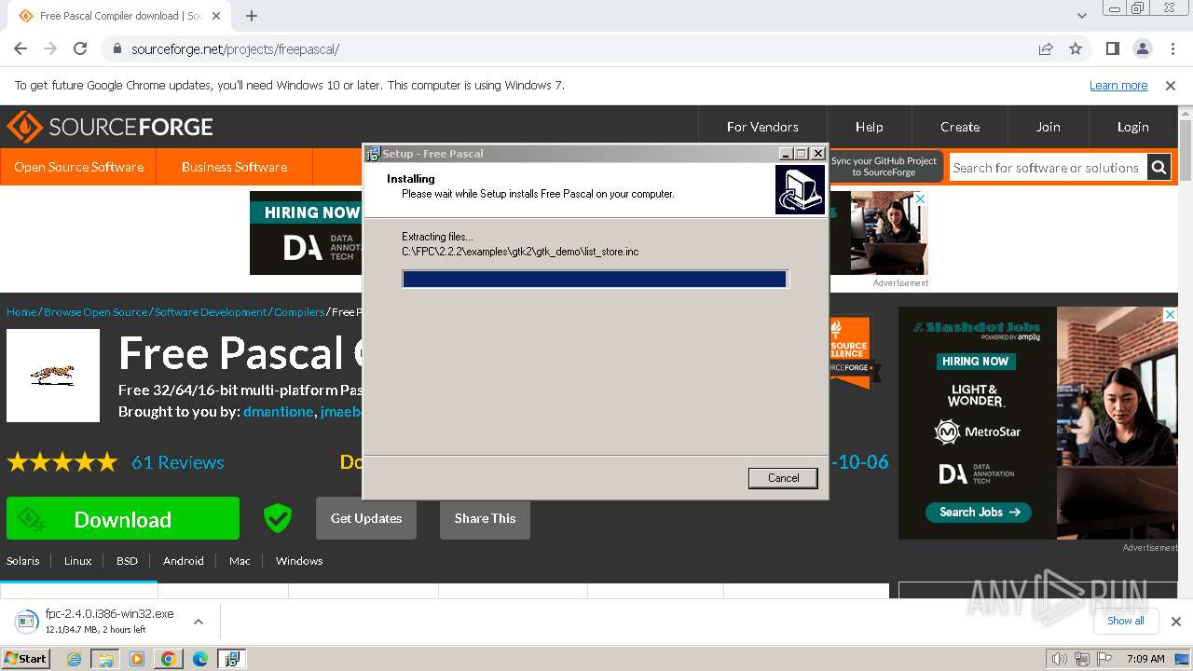This screenshot has height=671, width=1193.
Task: Open Business Software menu
Action: point(234,167)
